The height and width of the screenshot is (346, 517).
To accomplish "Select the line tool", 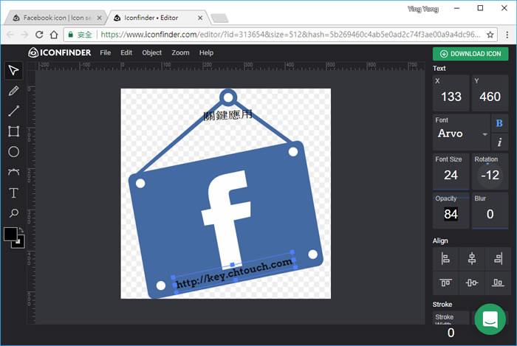I will click(x=13, y=111).
